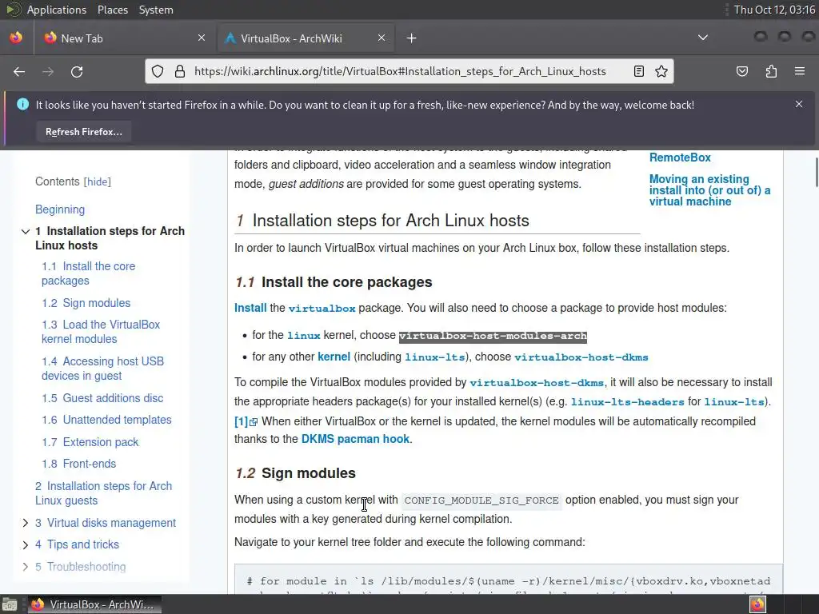Viewport: 819px width, 614px height.
Task: Click the padlock site security icon
Action: coord(180,71)
